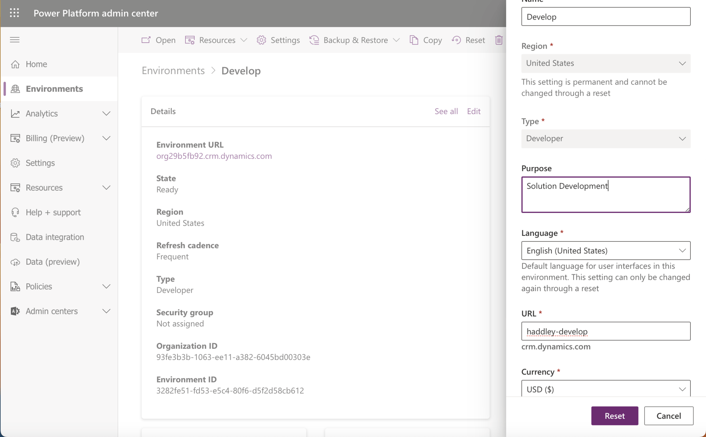Screen dimensions: 706x437
Task: Click the toolbar Settings gear icon
Action: (x=261, y=40)
